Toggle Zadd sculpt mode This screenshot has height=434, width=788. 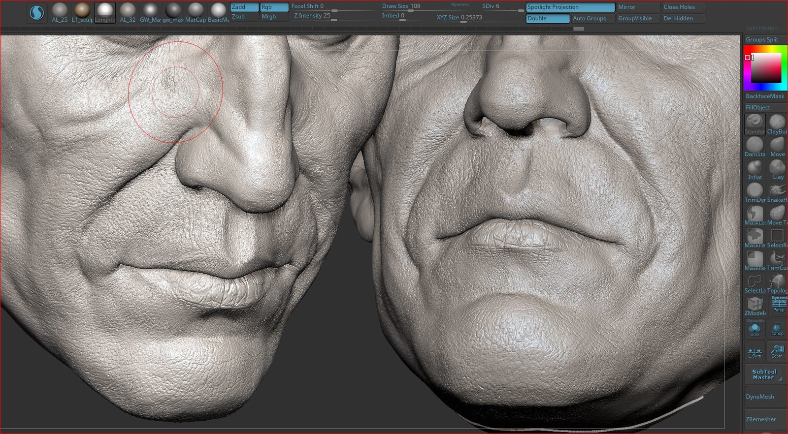tap(244, 7)
